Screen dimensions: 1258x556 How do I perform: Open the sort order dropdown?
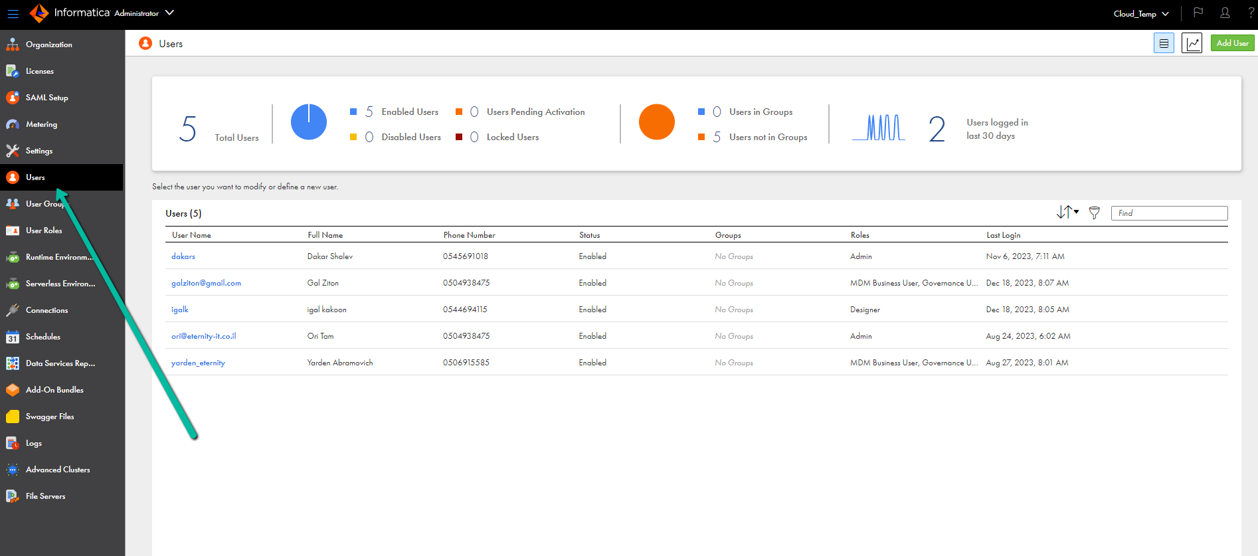[1067, 212]
